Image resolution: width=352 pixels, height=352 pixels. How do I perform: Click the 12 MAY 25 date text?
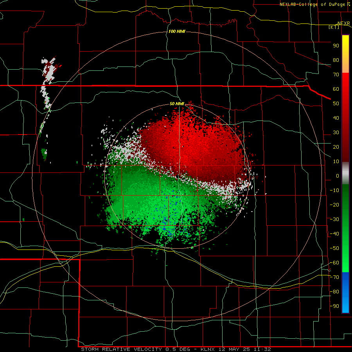coord(235,349)
